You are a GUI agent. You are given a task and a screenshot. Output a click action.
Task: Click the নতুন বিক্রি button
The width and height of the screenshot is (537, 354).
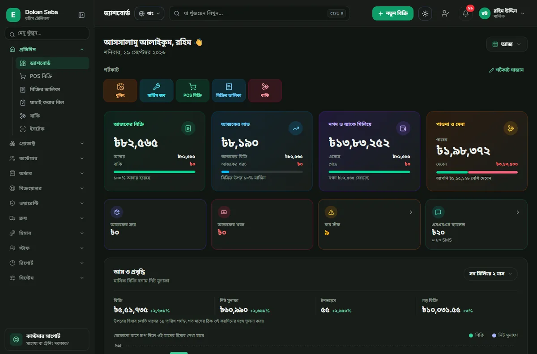pyautogui.click(x=393, y=13)
